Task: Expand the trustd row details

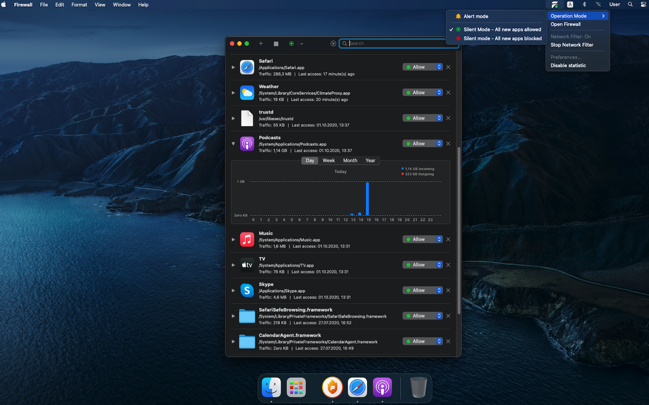Action: pos(233,118)
